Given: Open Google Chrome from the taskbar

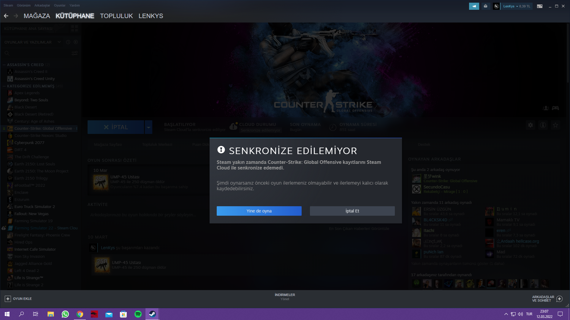Looking at the screenshot, I should (x=80, y=314).
